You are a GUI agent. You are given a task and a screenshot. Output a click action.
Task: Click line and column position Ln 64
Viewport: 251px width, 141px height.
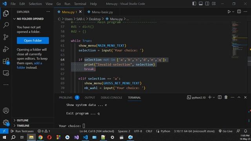tap(97, 131)
